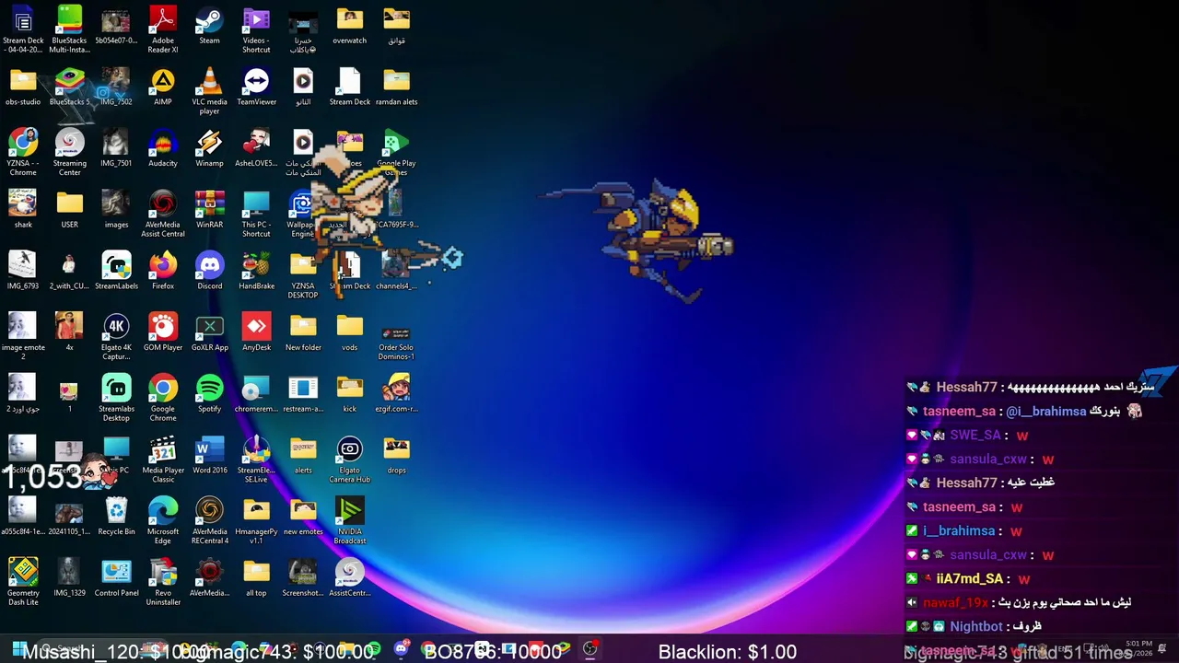
Task: Open the Revo Uninstaller shortcut
Action: click(163, 582)
